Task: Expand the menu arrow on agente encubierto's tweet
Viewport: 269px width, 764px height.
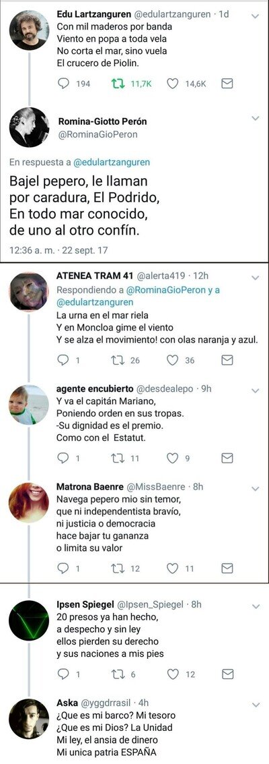Action: tap(255, 390)
